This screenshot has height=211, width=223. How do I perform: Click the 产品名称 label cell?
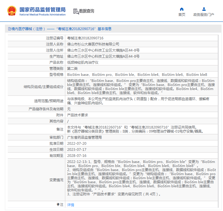(56, 63)
